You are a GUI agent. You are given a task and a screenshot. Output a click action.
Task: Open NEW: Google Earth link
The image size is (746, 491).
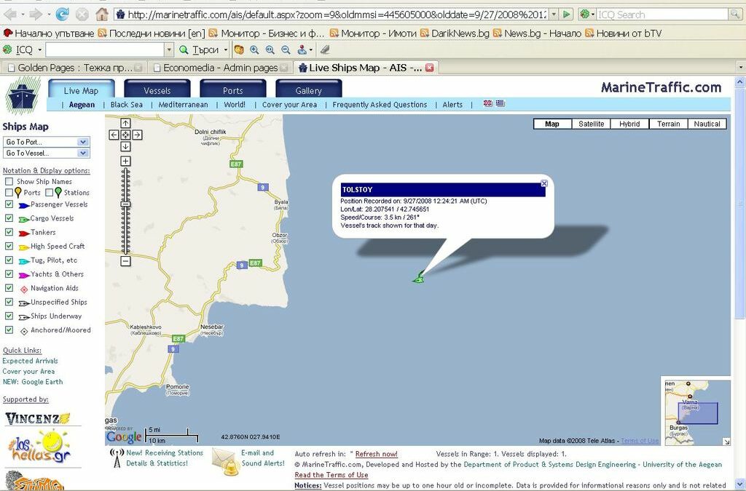pos(32,382)
